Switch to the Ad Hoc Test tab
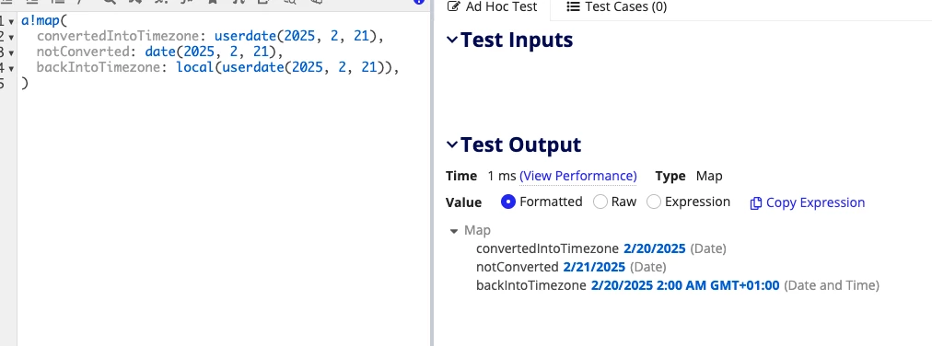Screen dimensions: 932x346 pos(492,7)
